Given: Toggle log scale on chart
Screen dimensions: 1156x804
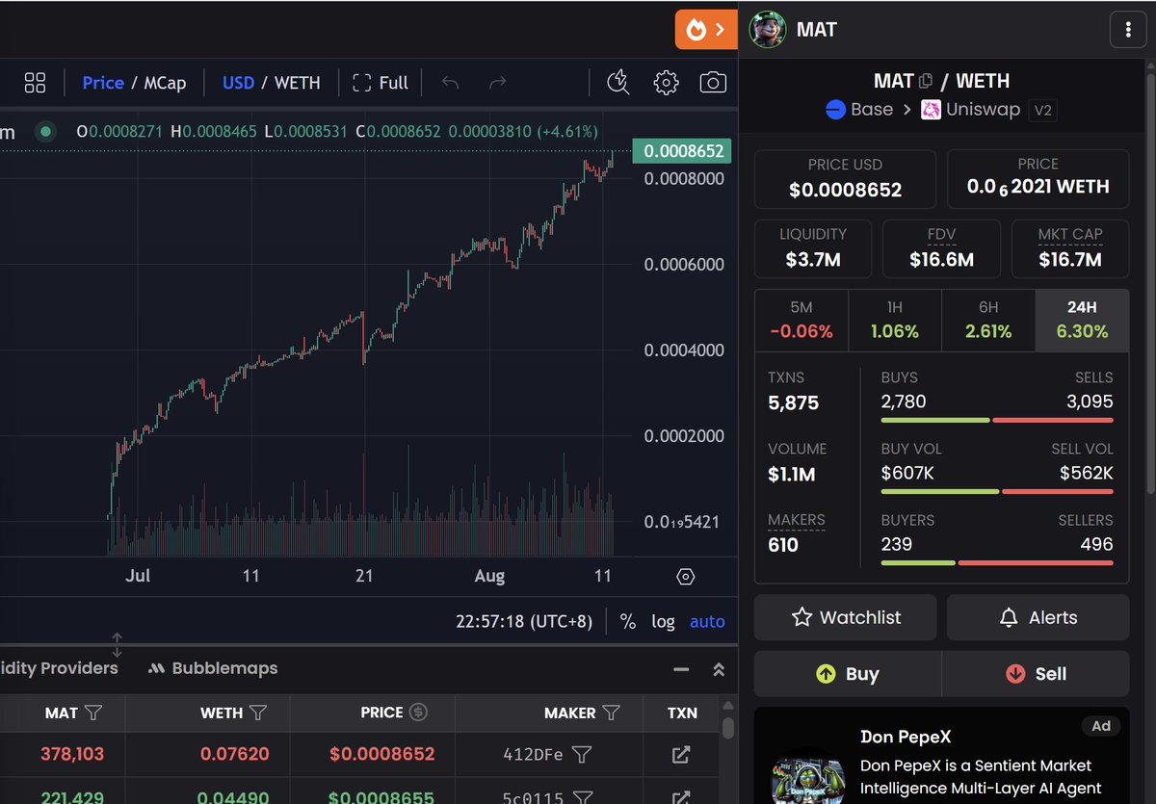Looking at the screenshot, I should coord(663,621).
